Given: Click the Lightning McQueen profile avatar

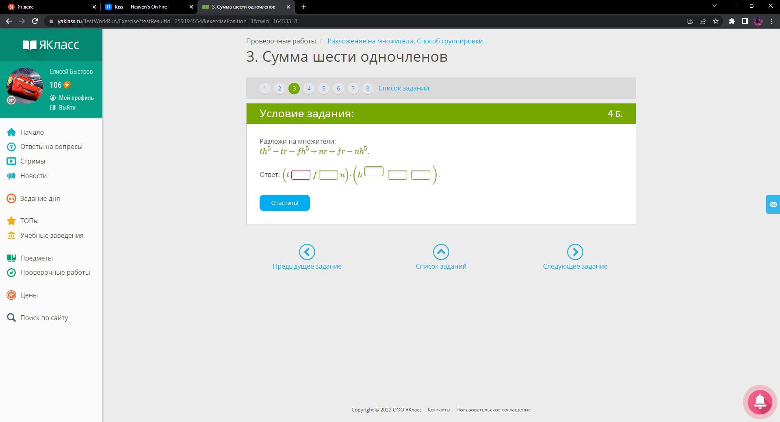Looking at the screenshot, I should (x=25, y=86).
